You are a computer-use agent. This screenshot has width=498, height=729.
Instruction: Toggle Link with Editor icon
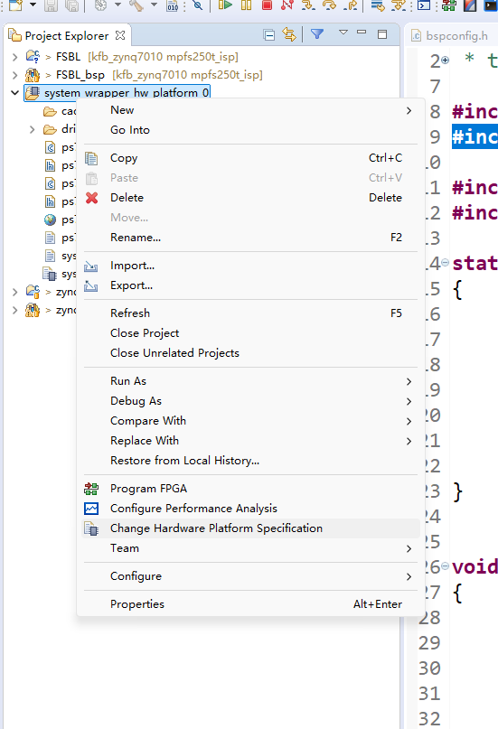point(289,35)
